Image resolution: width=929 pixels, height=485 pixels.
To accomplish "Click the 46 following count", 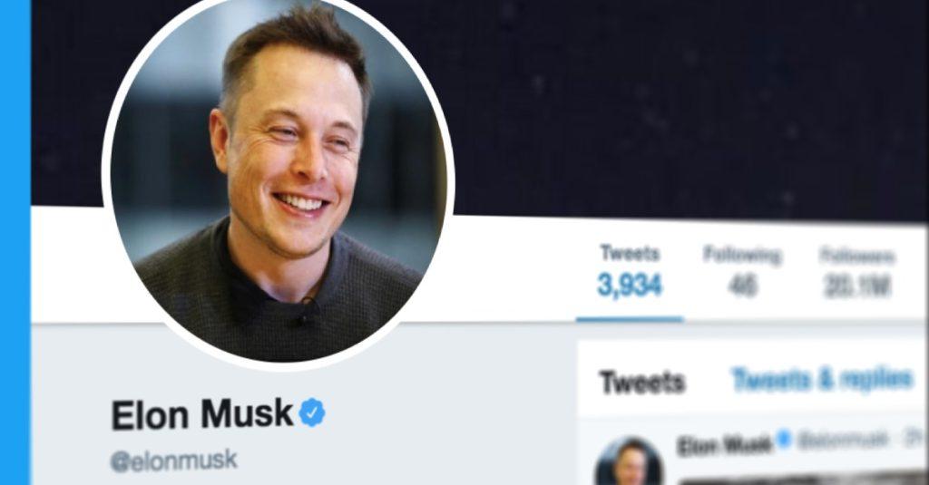I will point(743,286).
